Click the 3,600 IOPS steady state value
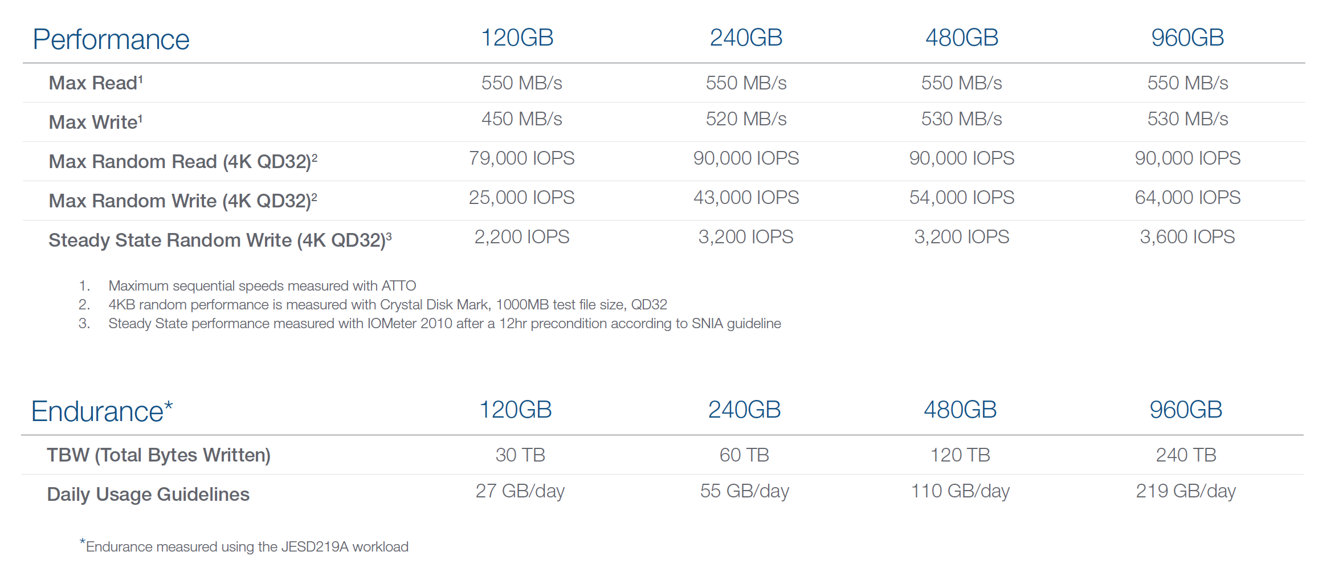The width and height of the screenshot is (1339, 588). (x=1187, y=237)
